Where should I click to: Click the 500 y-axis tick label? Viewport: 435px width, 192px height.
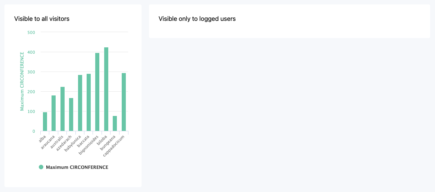point(31,32)
